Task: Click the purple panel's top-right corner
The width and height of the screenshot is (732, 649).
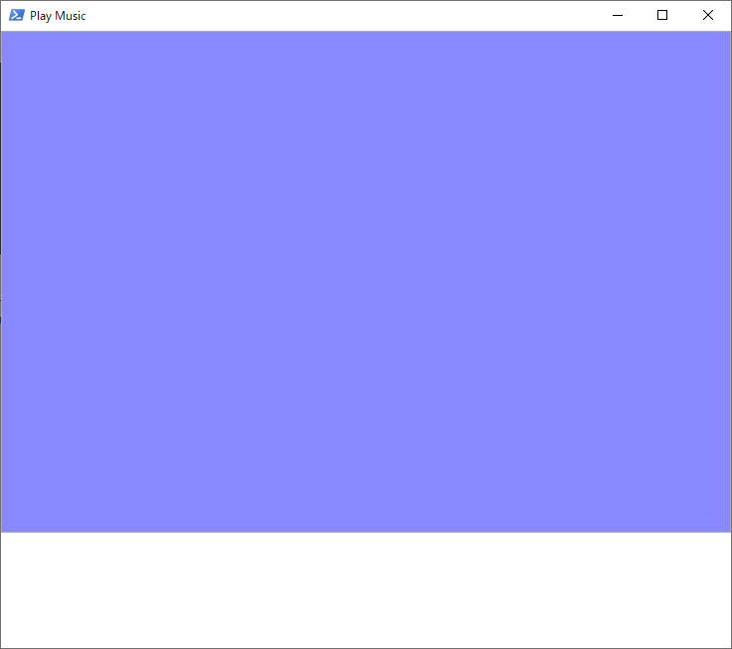Action: [728, 34]
